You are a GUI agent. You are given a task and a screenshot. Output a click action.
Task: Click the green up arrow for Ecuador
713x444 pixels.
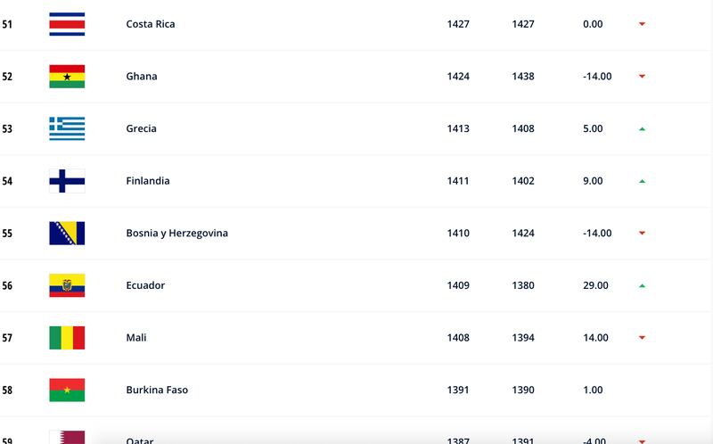point(642,286)
